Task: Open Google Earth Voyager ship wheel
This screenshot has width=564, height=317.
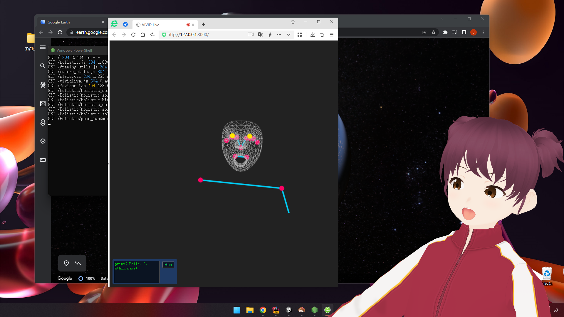Action: coord(43,85)
